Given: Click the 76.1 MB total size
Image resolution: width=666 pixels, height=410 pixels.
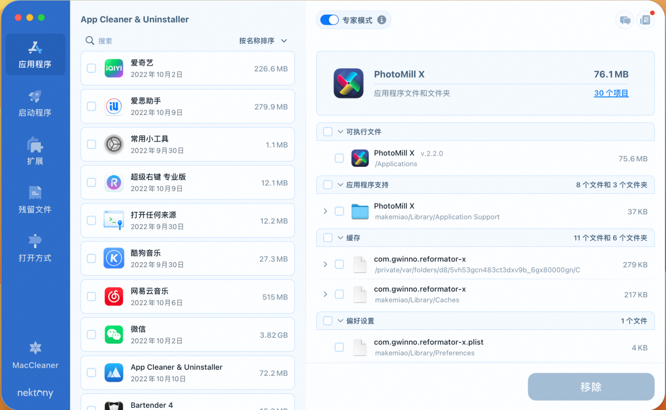Looking at the screenshot, I should (x=611, y=74).
